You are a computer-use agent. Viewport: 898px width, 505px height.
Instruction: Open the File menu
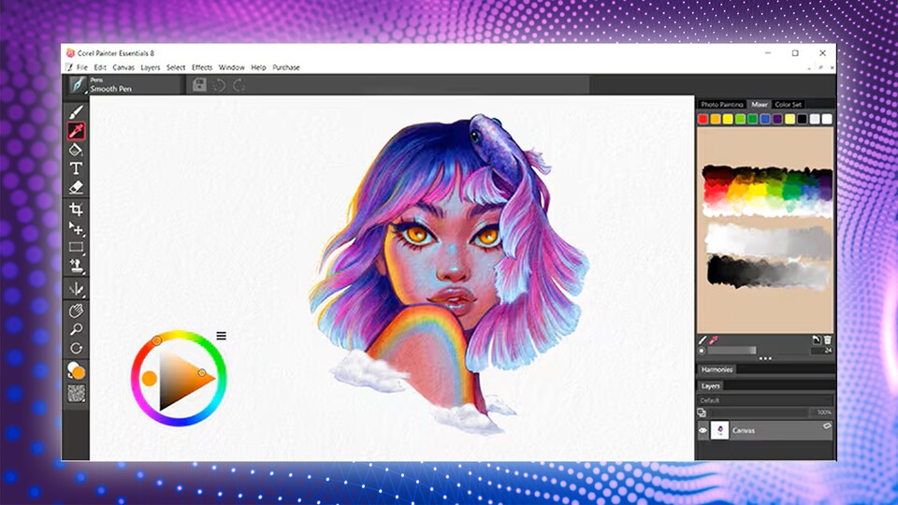point(82,67)
